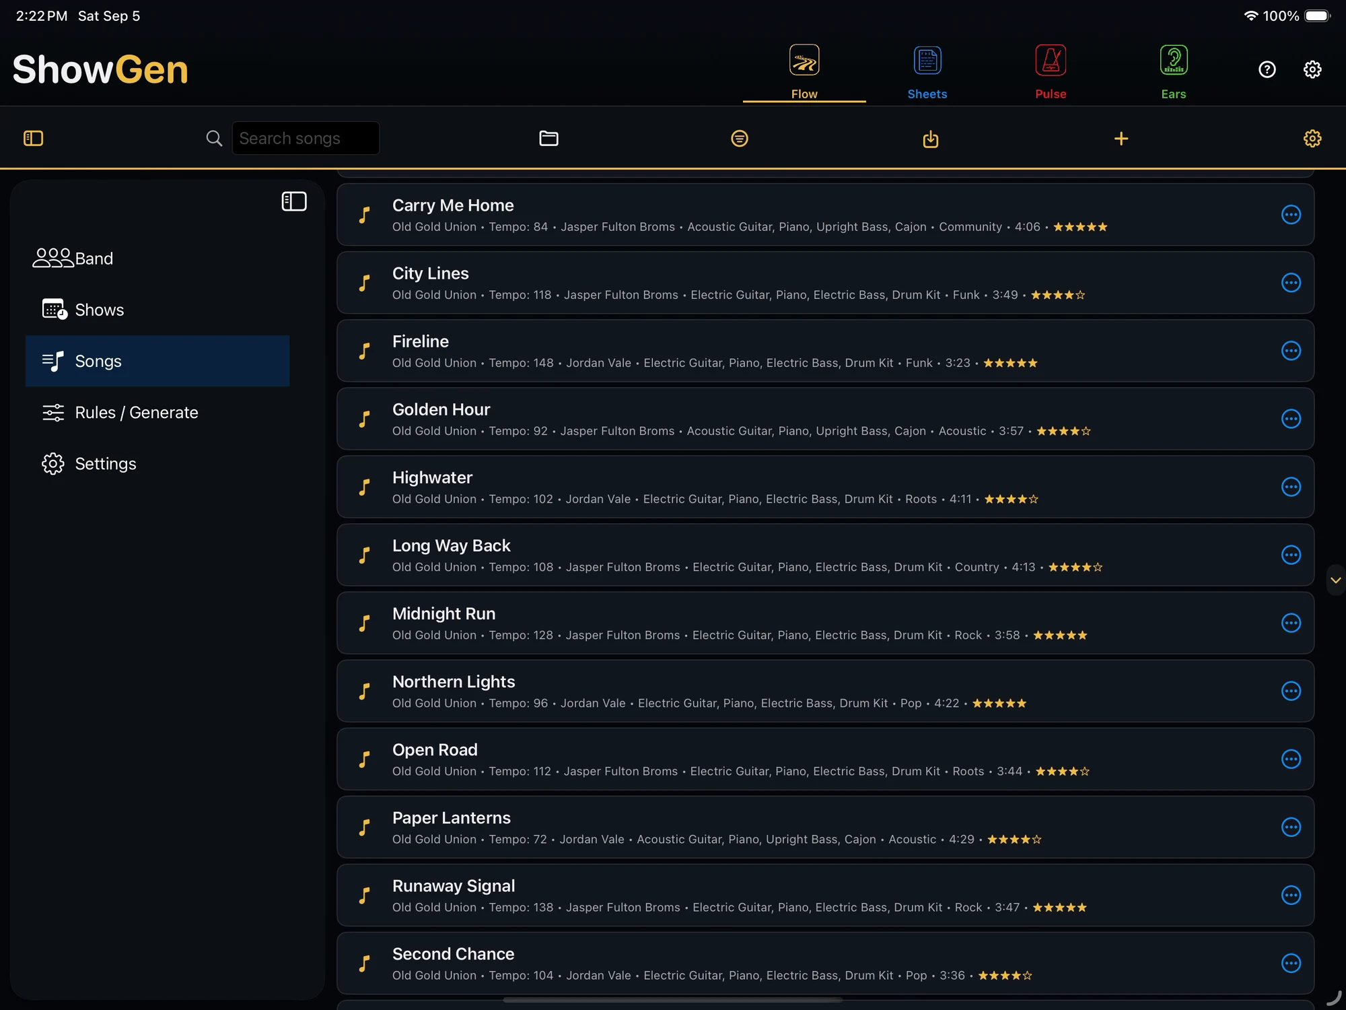Viewport: 1346px width, 1010px height.
Task: Click the ShowGen logo
Action: tap(100, 69)
